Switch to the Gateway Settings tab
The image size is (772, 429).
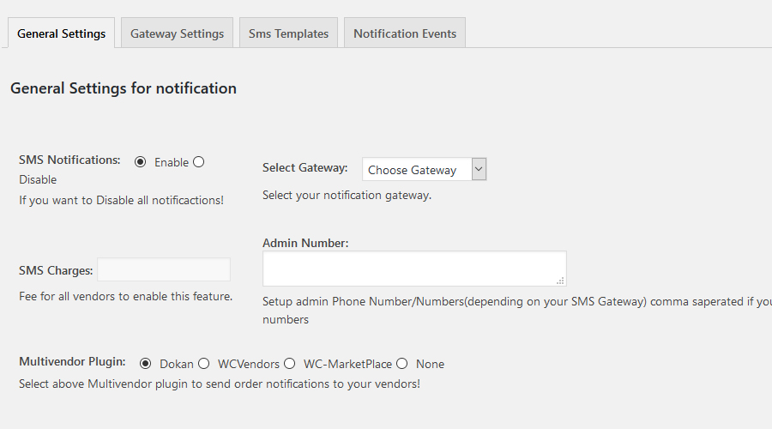(177, 33)
